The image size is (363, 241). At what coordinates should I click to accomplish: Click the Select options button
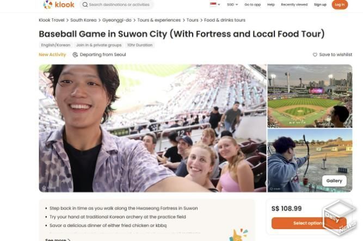pyautogui.click(x=309, y=223)
